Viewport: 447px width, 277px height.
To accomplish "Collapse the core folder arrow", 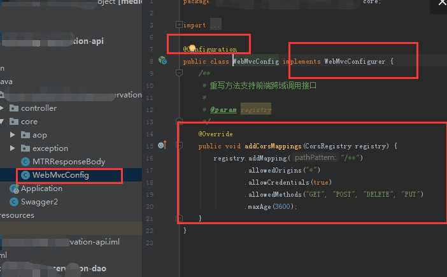I will click(x=2, y=122).
